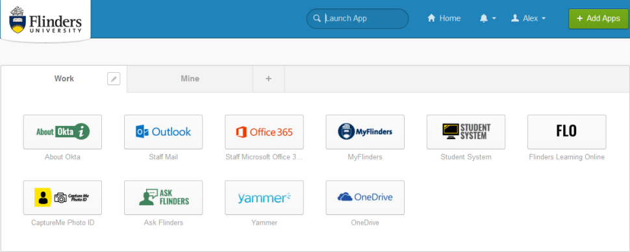Switch to the Mine tab

click(x=190, y=79)
